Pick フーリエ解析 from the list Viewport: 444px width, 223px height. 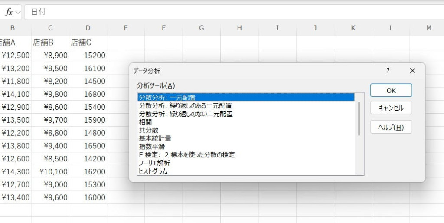coord(154,163)
